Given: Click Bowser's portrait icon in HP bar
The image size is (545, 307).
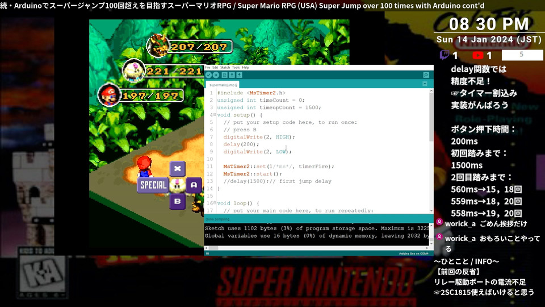Looking at the screenshot, I should click(x=158, y=45).
